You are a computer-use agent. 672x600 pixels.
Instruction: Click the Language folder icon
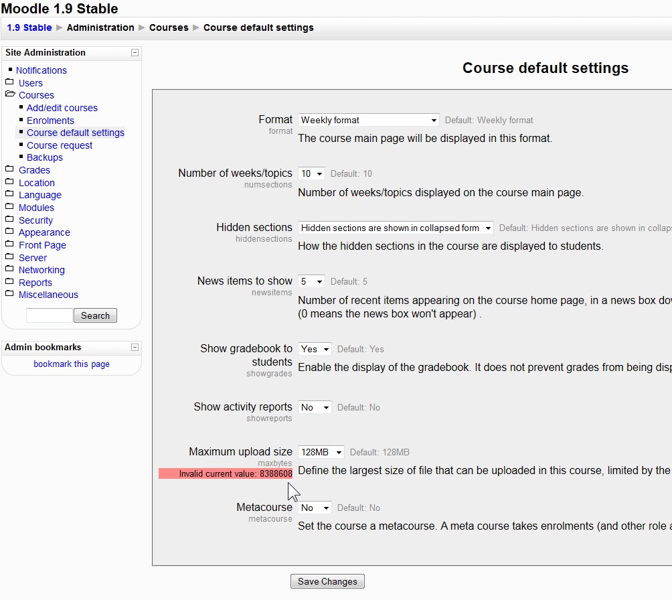9,194
